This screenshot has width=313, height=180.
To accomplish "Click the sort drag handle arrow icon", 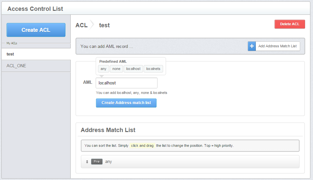I will pyautogui.click(x=87, y=162).
